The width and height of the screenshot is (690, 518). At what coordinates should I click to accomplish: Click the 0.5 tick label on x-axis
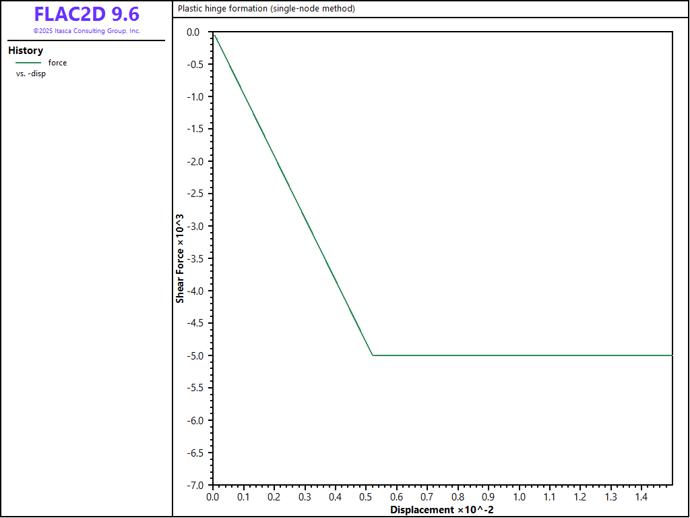click(x=366, y=497)
